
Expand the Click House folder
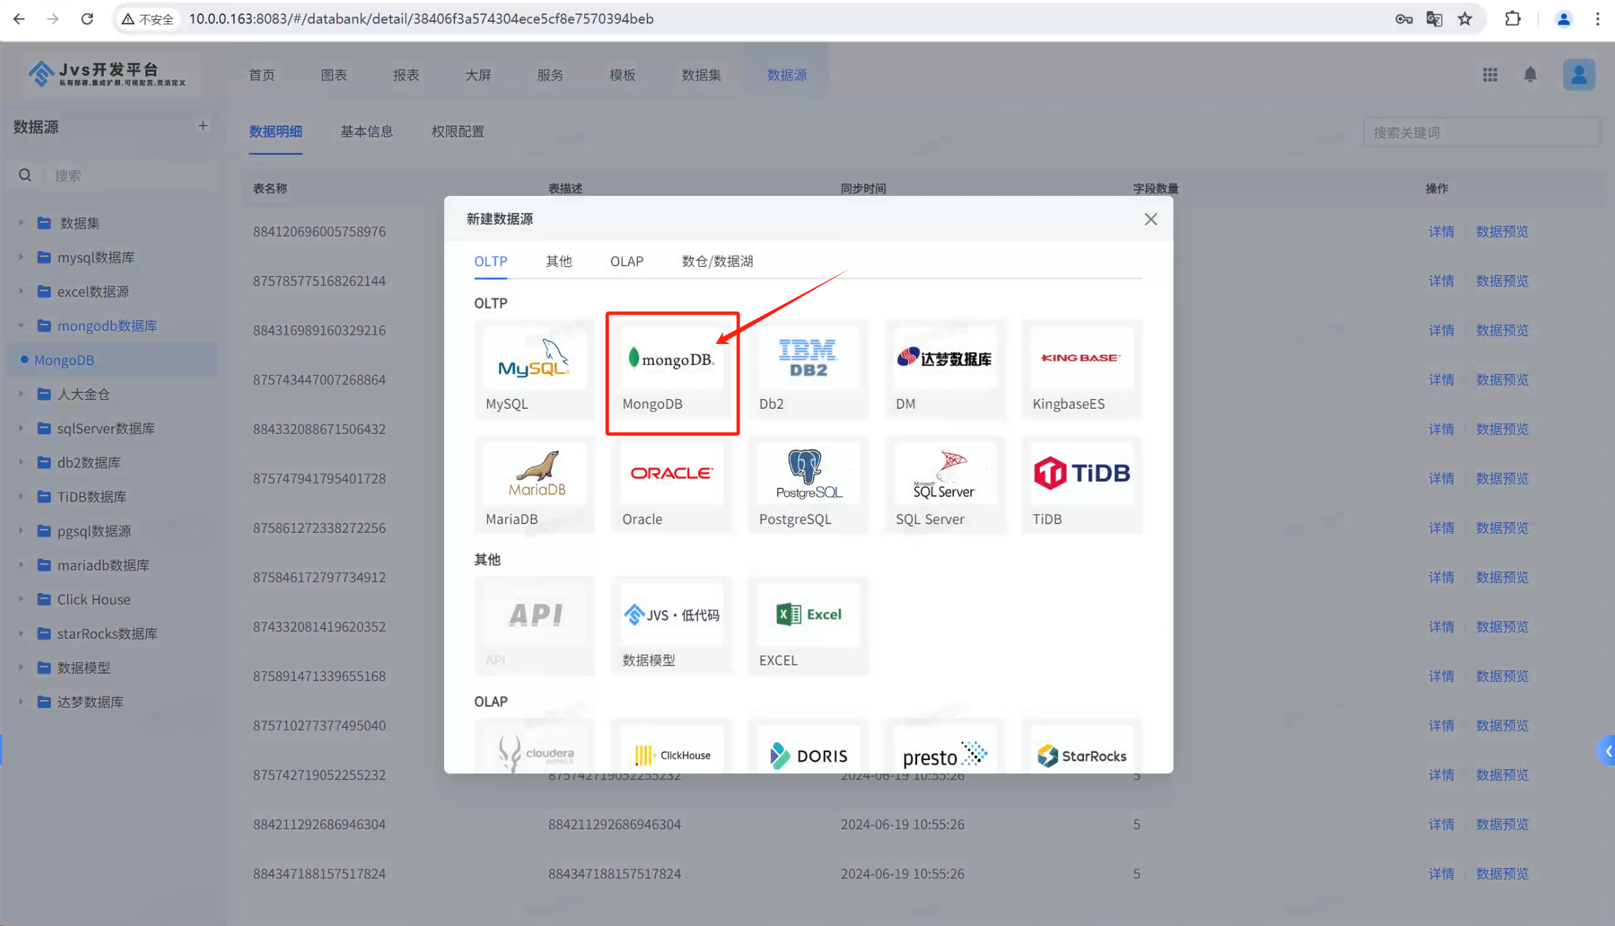20,599
